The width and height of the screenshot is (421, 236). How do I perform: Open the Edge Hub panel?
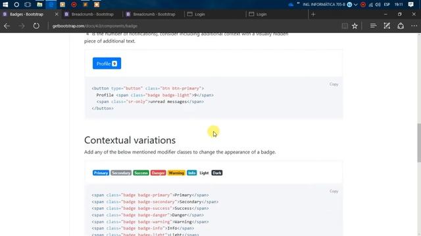tap(373, 26)
